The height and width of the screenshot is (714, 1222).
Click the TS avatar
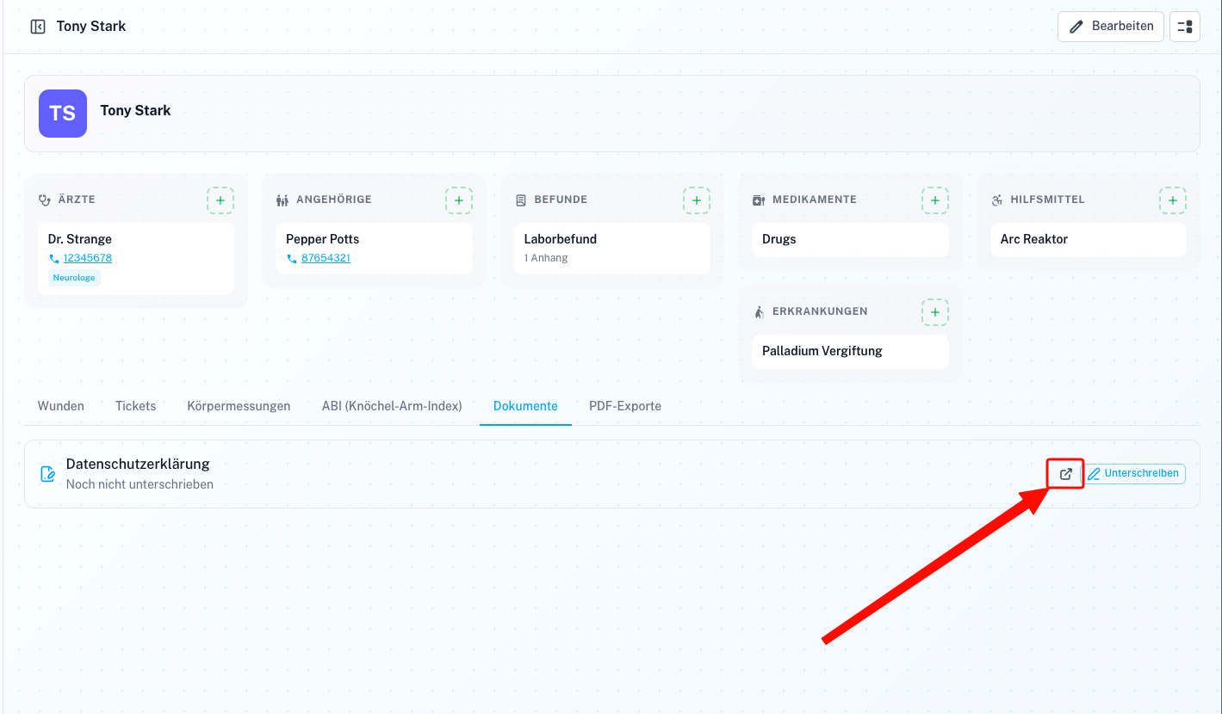point(63,114)
